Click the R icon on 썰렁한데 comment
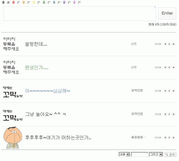This screenshot has height=161, width=179. [x=165, y=44]
